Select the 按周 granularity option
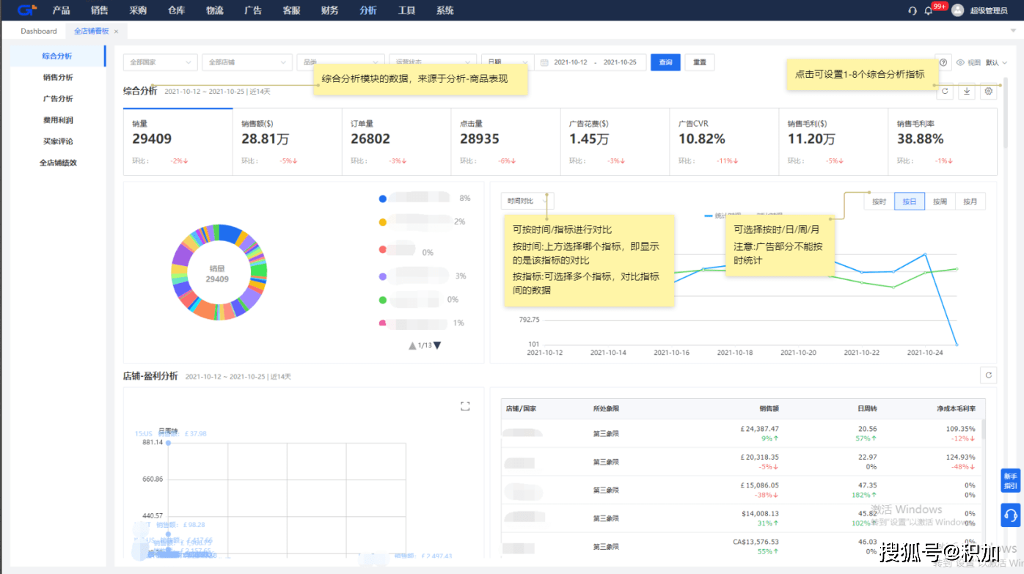1024x574 pixels. click(940, 202)
